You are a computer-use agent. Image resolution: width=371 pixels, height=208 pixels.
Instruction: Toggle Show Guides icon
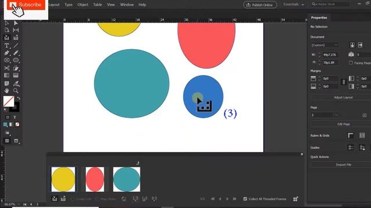click(351, 148)
